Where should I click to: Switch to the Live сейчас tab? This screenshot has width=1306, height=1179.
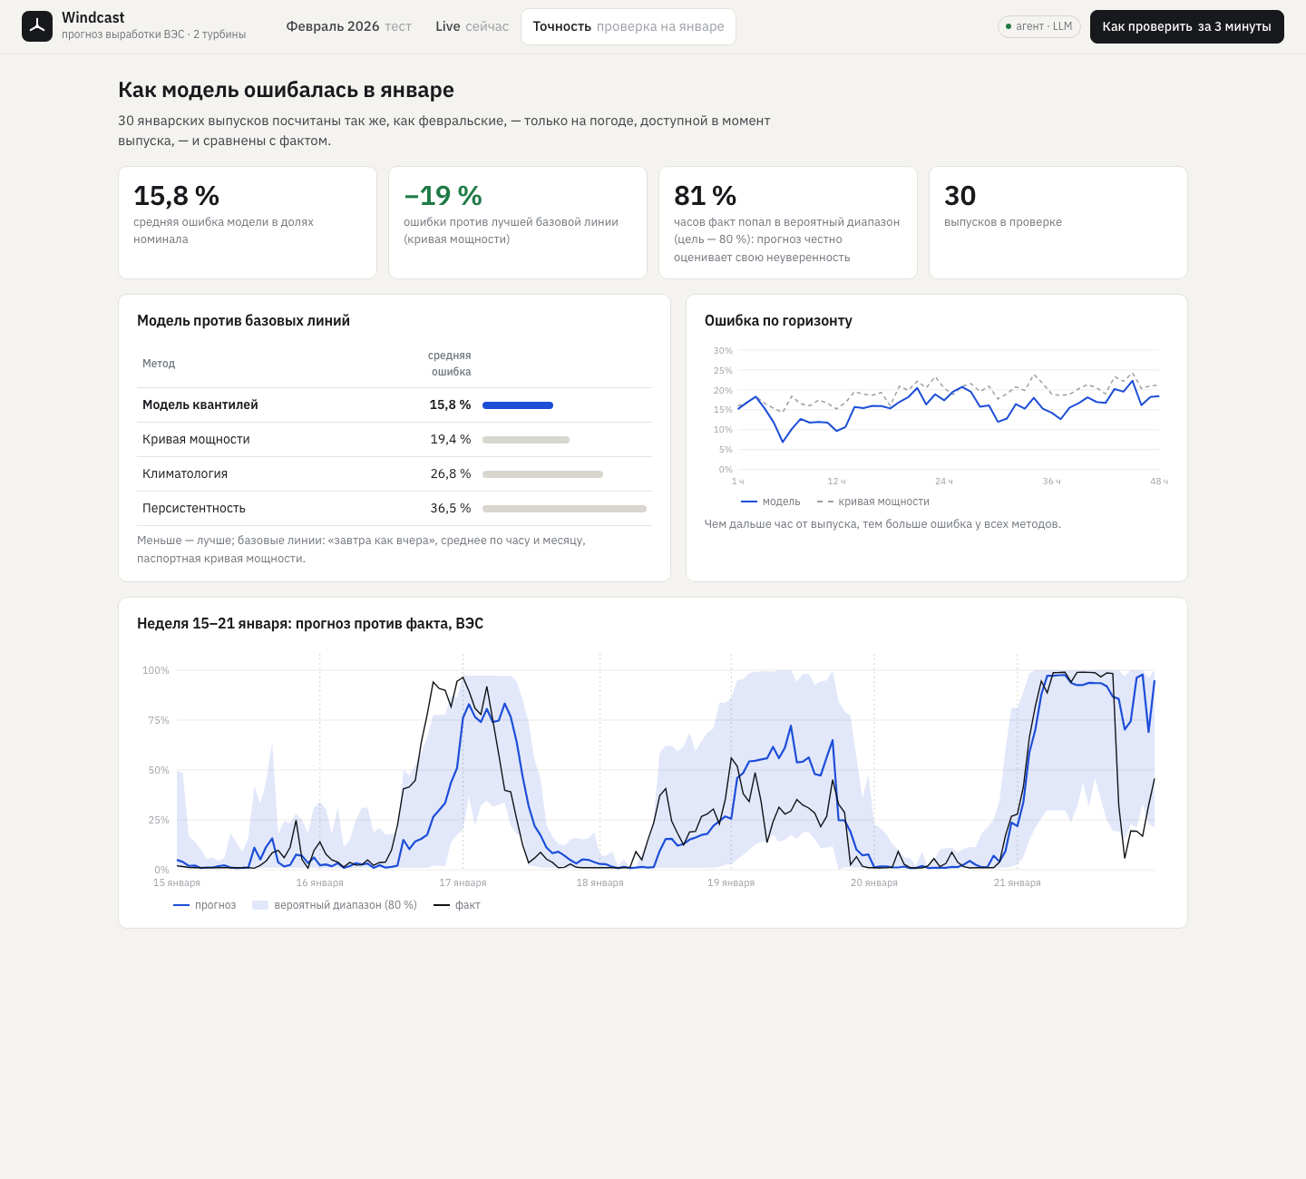[x=472, y=26]
